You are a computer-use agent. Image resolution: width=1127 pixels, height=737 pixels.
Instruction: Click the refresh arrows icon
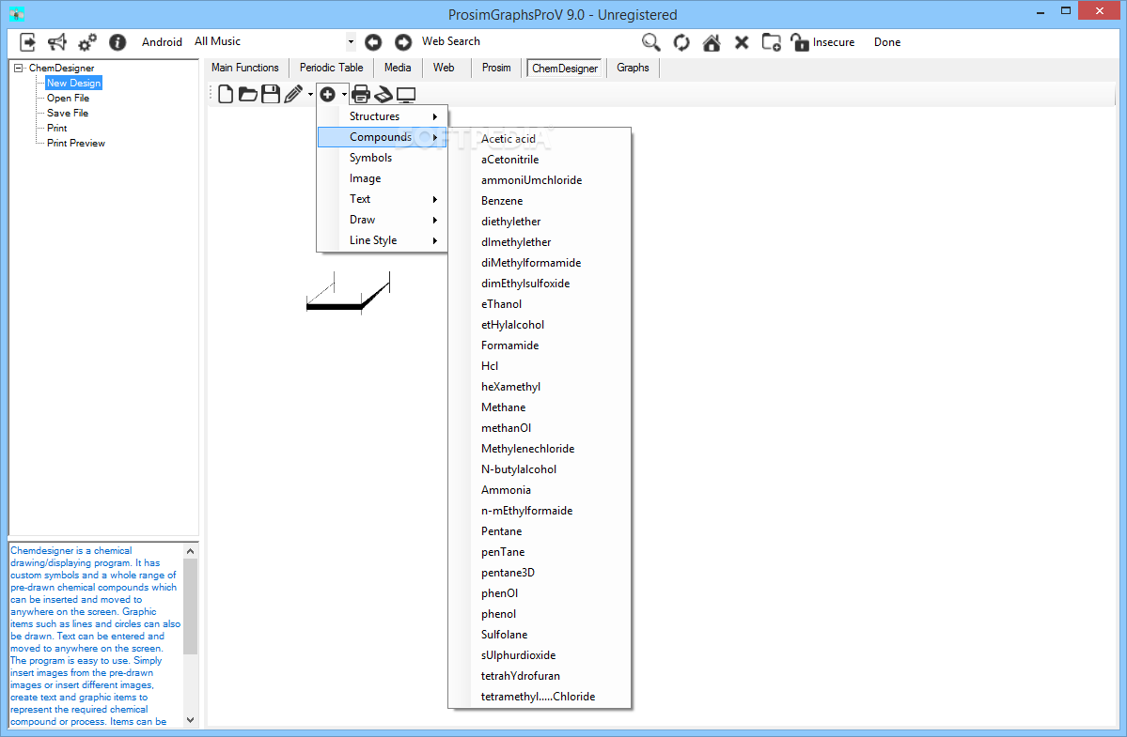(681, 42)
